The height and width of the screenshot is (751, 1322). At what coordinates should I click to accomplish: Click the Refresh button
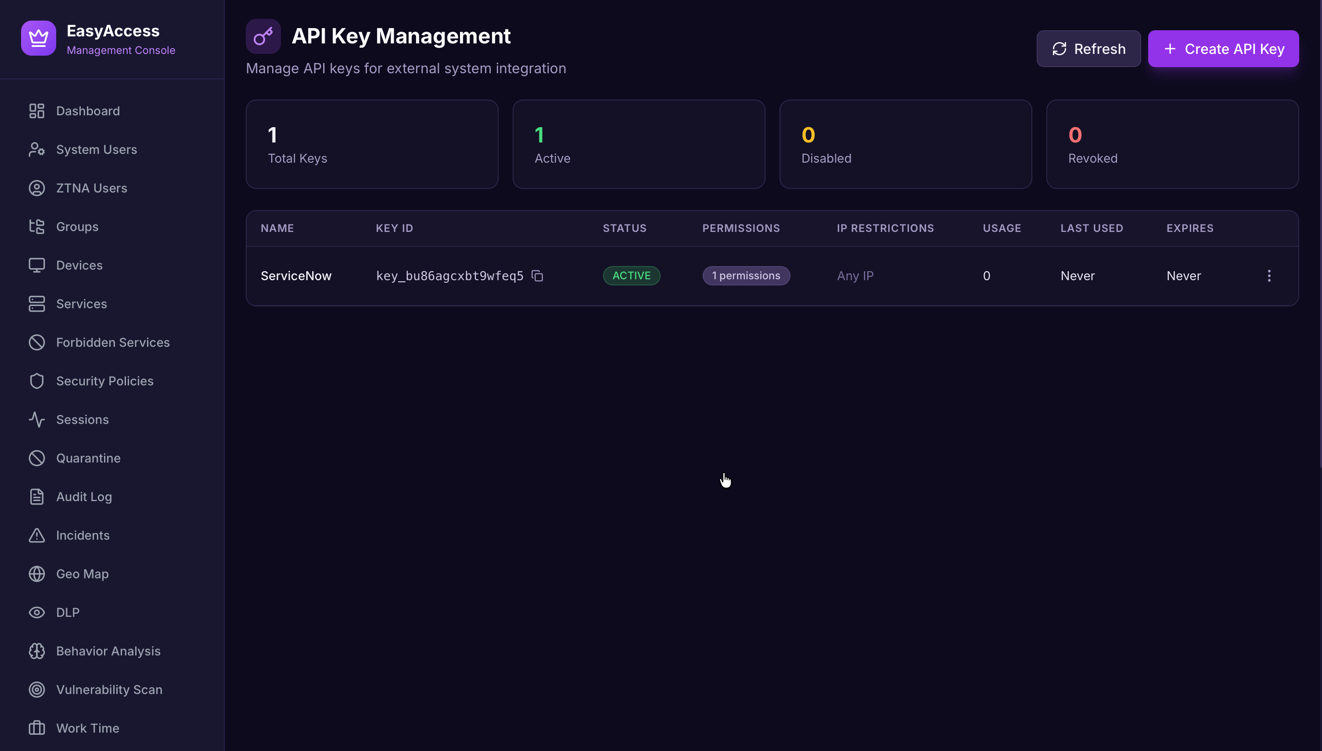pos(1088,48)
